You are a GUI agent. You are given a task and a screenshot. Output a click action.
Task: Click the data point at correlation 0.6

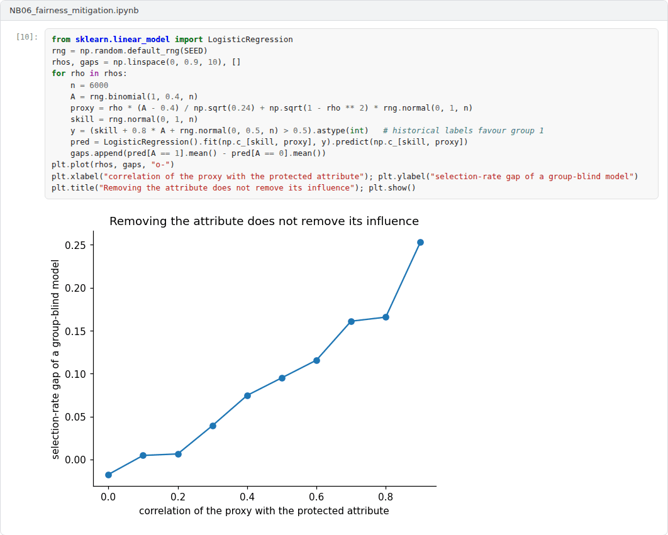[x=316, y=361]
